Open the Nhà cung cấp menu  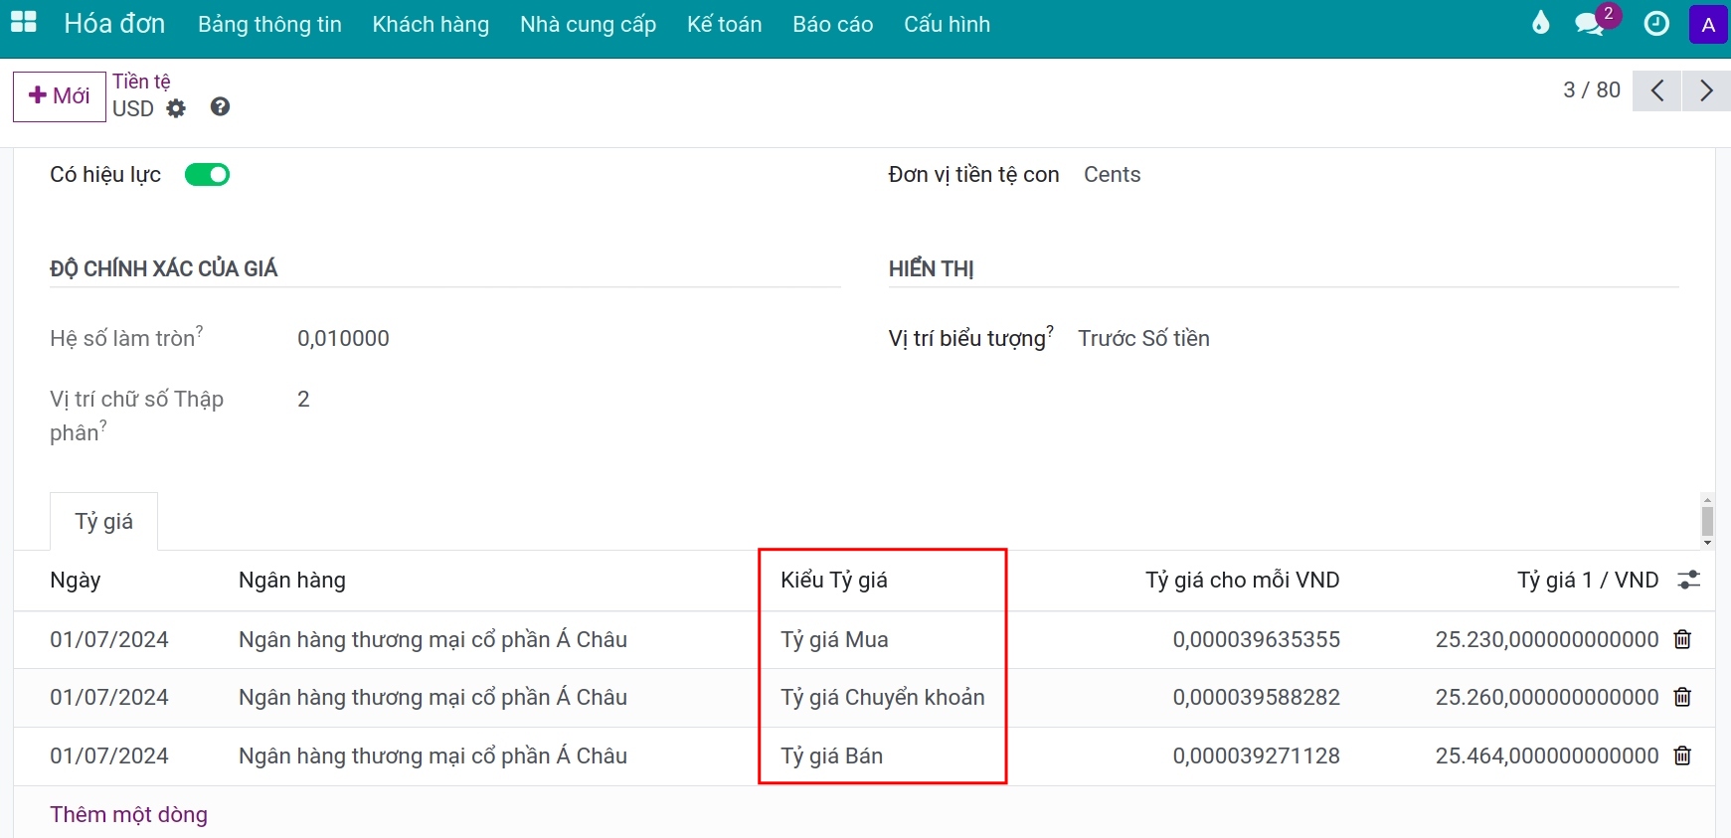tap(588, 25)
